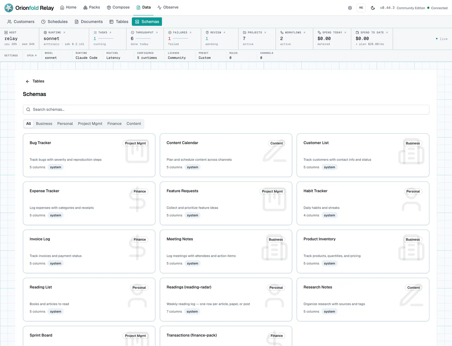Viewport: 452px width, 346px height.
Task: Click the dollar icon on Invoice Log
Action: pyautogui.click(x=137, y=248)
